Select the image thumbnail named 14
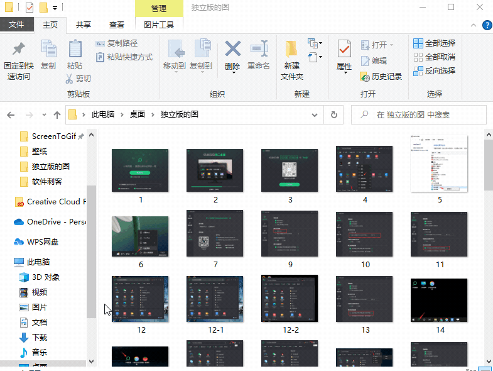493x371 pixels. (x=439, y=300)
